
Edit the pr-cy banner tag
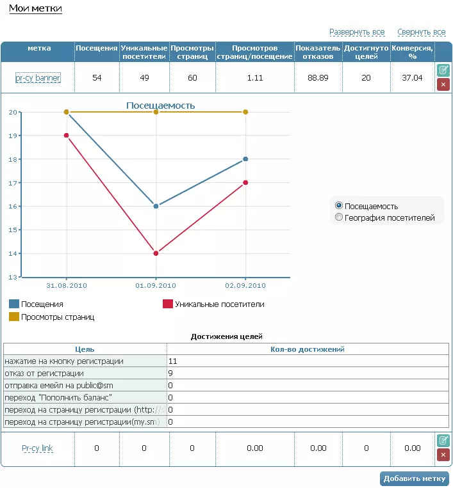[443, 70]
